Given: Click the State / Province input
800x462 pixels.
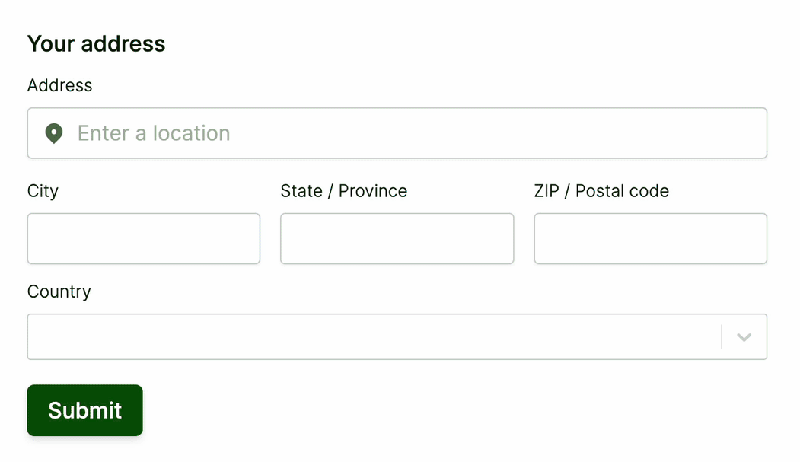Looking at the screenshot, I should coord(397,238).
